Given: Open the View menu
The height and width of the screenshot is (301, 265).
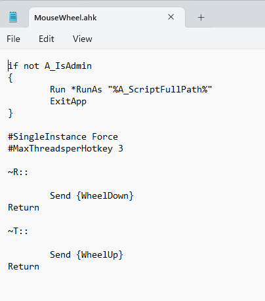Looking at the screenshot, I should pyautogui.click(x=83, y=39).
